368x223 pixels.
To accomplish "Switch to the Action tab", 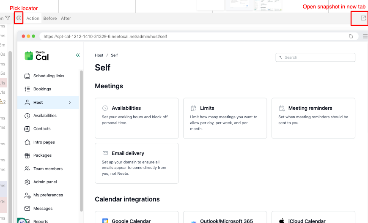I will click(x=33, y=18).
